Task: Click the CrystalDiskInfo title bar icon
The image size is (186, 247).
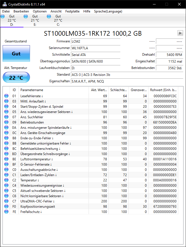Action: 5,4
